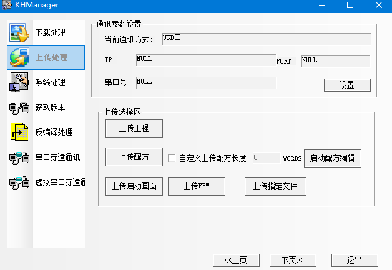Open 反编译处理 decompile icon
Screen dimensions: 392x270
(x=19, y=132)
